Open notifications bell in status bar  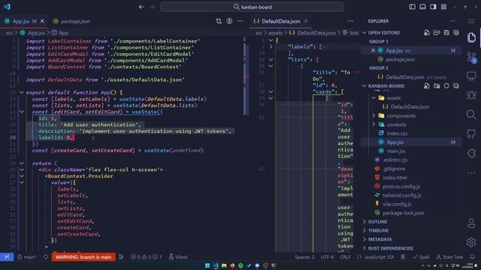[x=472, y=257]
